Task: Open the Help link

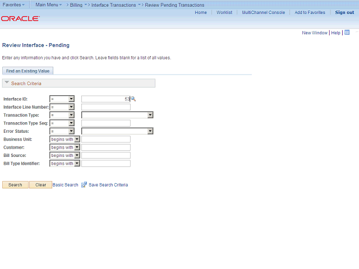Action: (335, 33)
